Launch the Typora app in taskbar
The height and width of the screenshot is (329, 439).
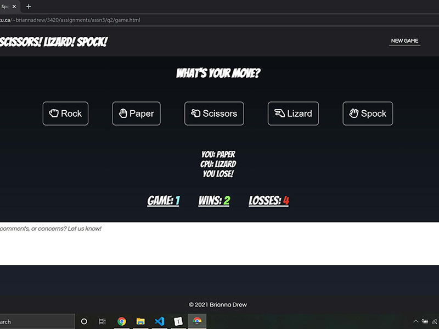point(178,321)
